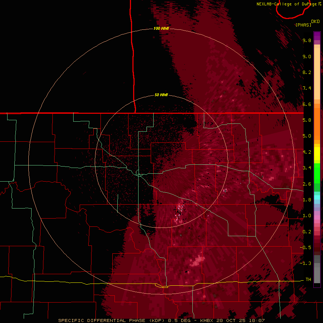The height and width of the screenshot is (323, 323).
Task: Pick the 4.2 scale label
Action: point(307,152)
